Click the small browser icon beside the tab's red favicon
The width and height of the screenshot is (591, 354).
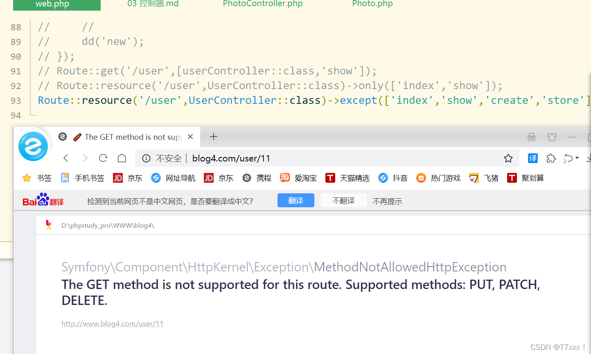click(x=63, y=137)
